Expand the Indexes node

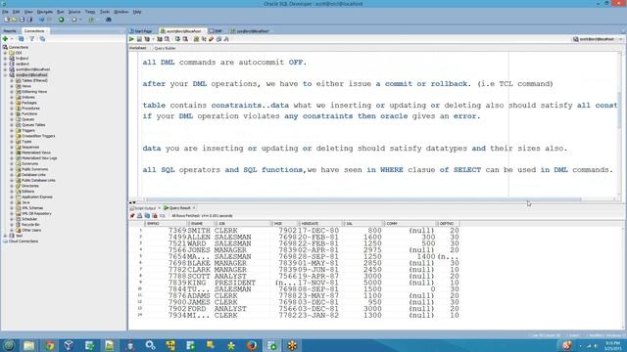12,98
